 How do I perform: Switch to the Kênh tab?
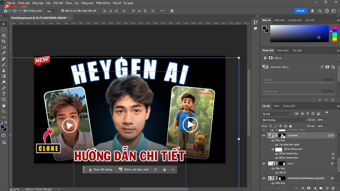[277, 106]
